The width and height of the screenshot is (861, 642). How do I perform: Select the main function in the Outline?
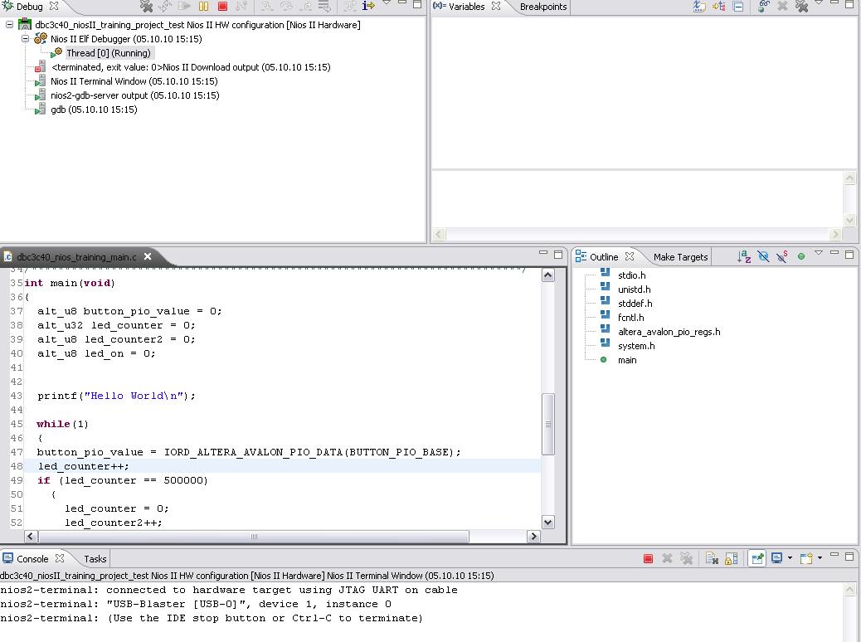627,360
